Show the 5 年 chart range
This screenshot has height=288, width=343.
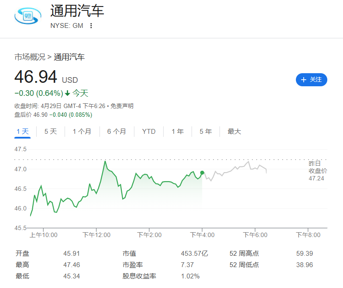click(x=206, y=132)
